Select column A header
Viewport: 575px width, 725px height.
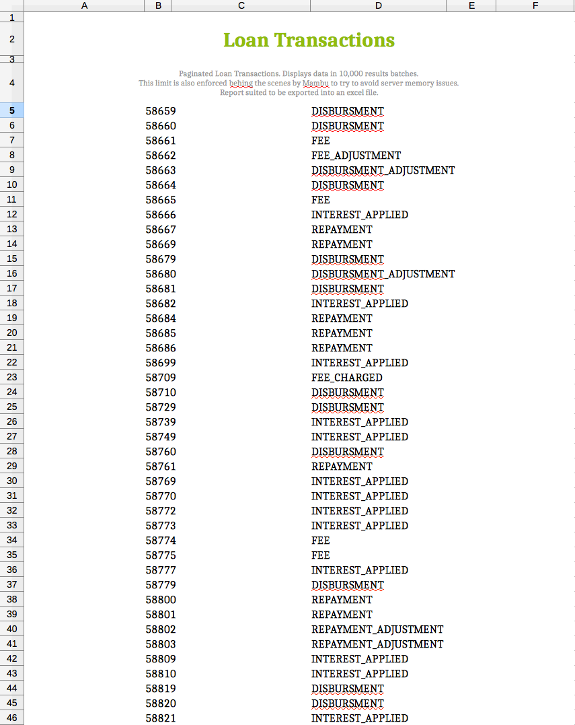pyautogui.click(x=84, y=5)
